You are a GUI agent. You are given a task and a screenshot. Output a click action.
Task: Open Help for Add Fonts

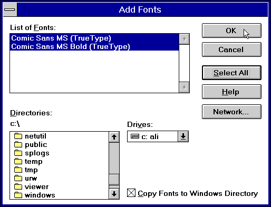pyautogui.click(x=231, y=92)
